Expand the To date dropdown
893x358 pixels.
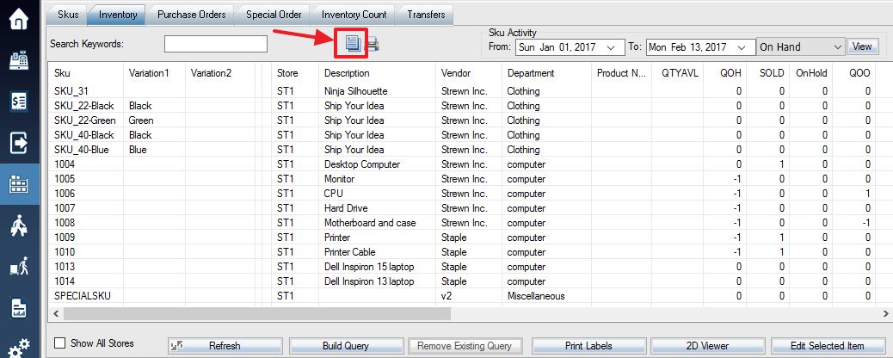pos(742,47)
